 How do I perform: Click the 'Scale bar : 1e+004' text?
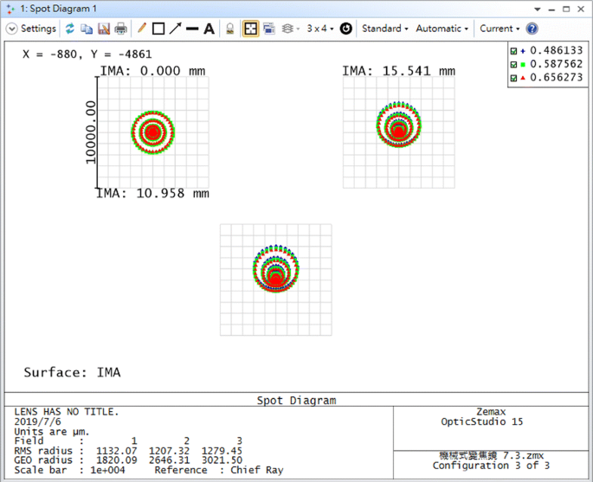click(69, 470)
